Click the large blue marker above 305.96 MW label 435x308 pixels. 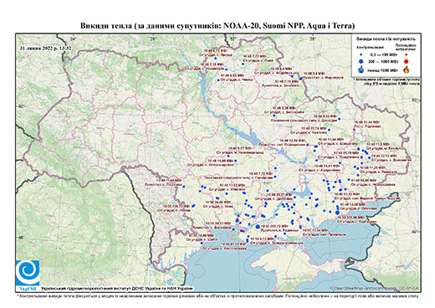coord(337,213)
